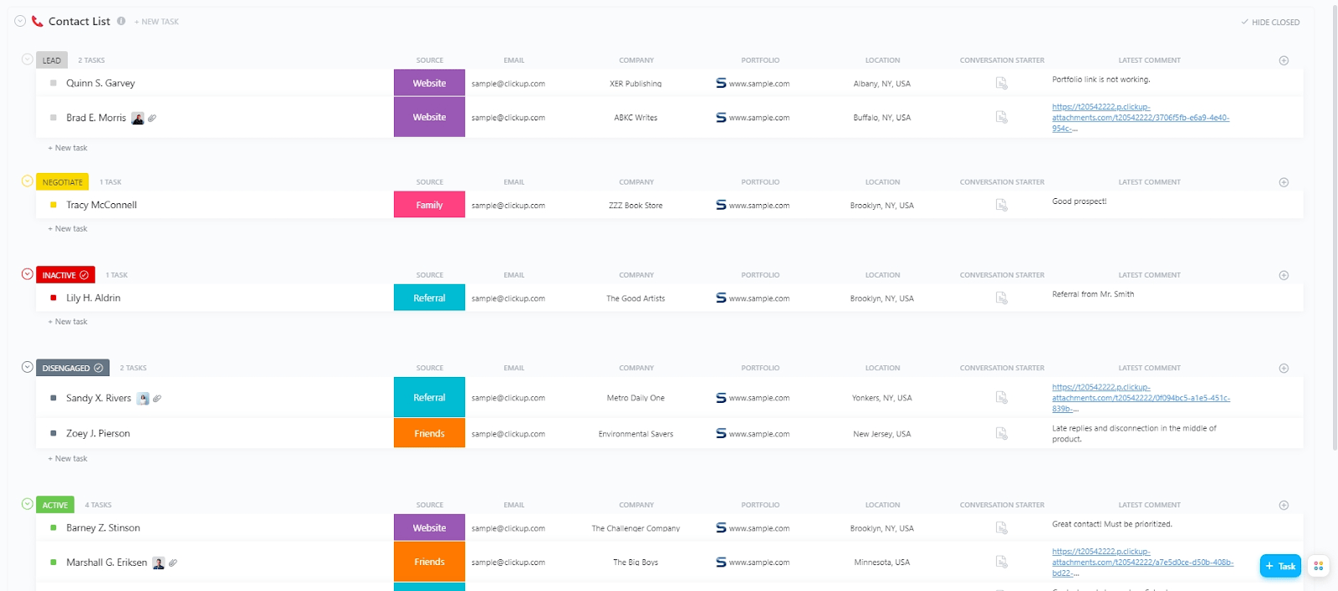Collapse the LEAD group
The height and width of the screenshot is (591, 1338).
(x=28, y=59)
